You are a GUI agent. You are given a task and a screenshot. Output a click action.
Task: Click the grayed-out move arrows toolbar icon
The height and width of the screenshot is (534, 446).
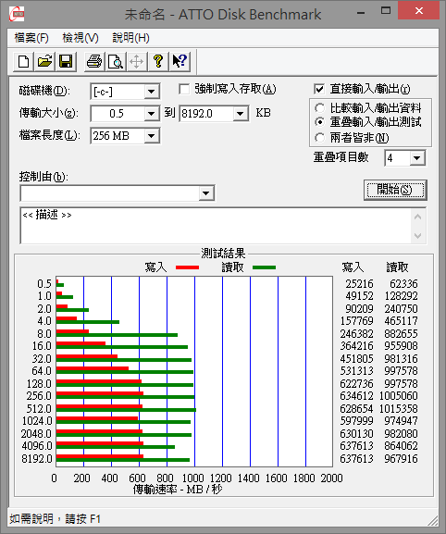(x=137, y=62)
